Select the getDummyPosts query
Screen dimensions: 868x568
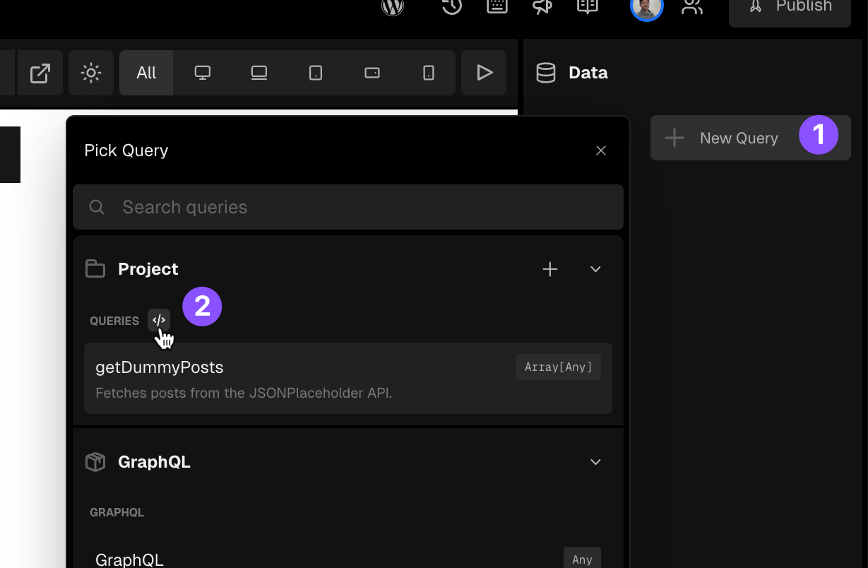pyautogui.click(x=348, y=378)
